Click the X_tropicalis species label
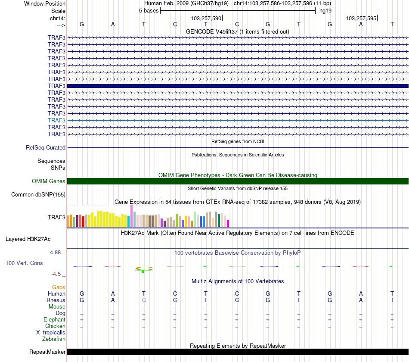This screenshot has width=409, height=362. [51, 333]
